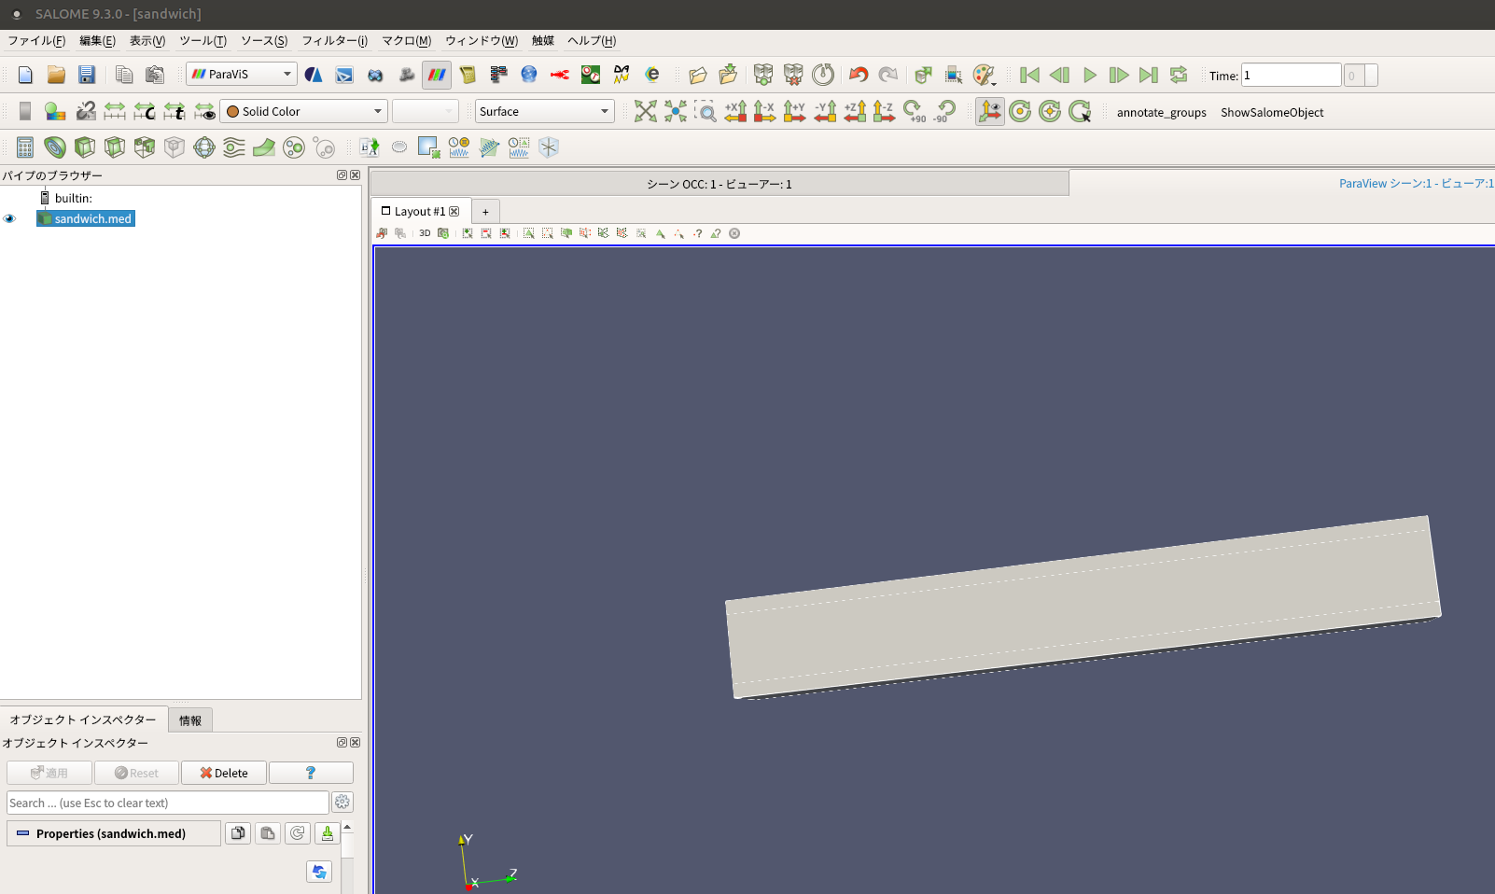Image resolution: width=1495 pixels, height=894 pixels.
Task: Set view direction to -Y
Action: click(x=825, y=111)
